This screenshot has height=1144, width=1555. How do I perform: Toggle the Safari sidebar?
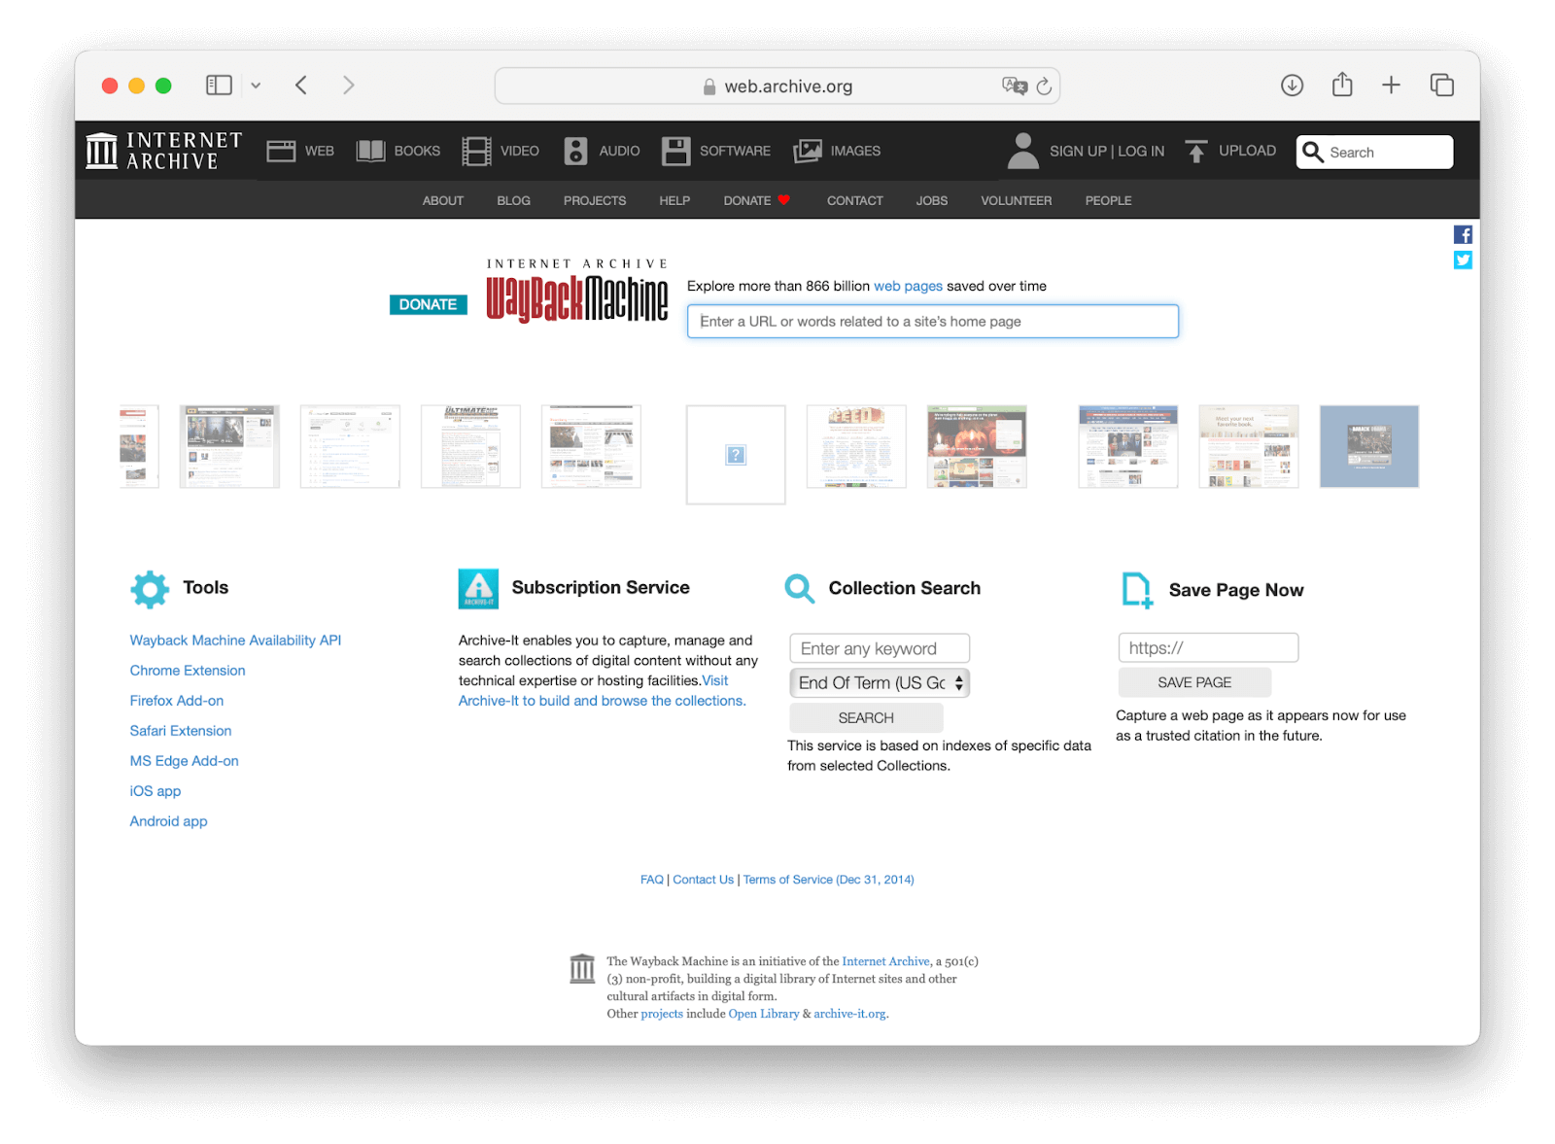coord(219,86)
